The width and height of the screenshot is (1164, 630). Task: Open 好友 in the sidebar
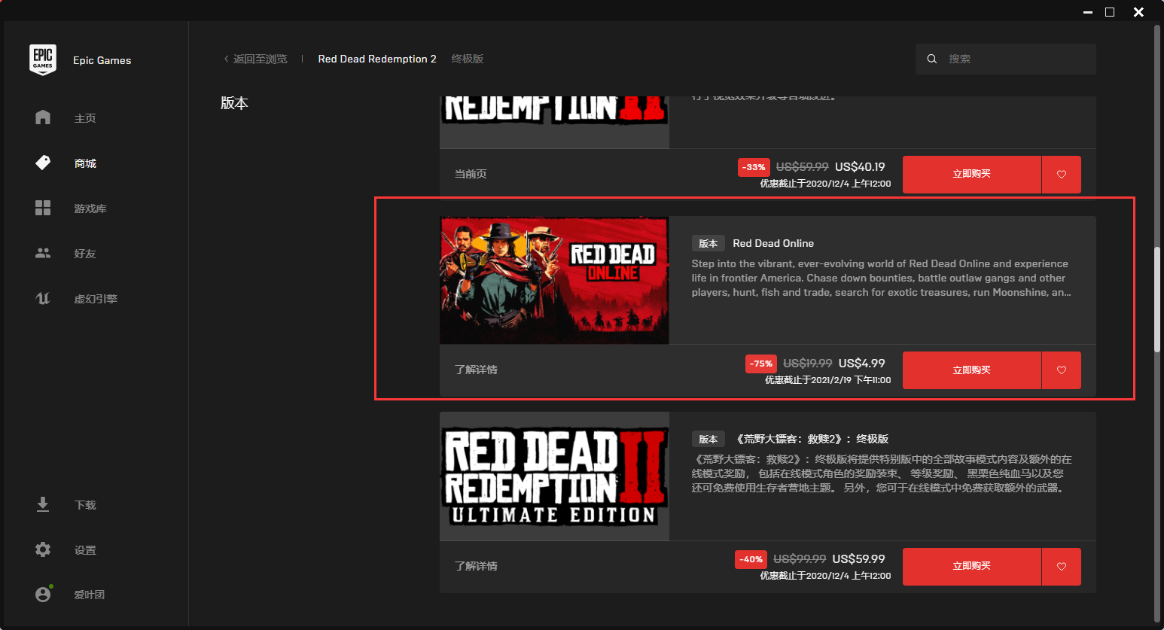[85, 254]
